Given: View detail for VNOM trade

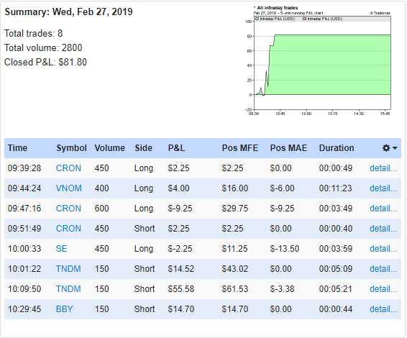Looking at the screenshot, I should tap(383, 188).
